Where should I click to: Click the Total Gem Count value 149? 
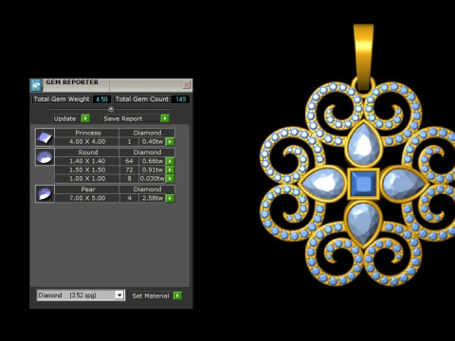180,99
